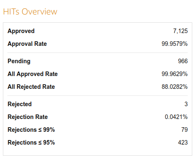Select the All Approved Rate label
The image size is (196, 157).
point(33,74)
